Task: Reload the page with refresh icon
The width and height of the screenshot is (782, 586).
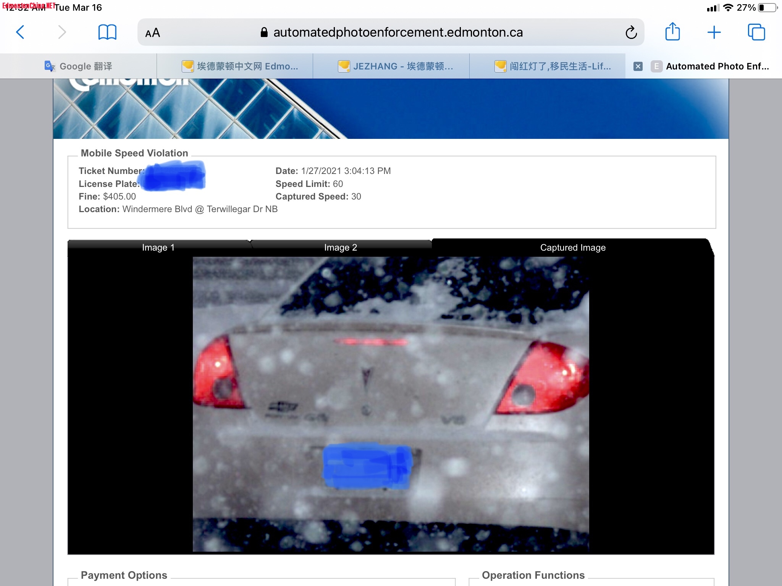Action: point(631,32)
